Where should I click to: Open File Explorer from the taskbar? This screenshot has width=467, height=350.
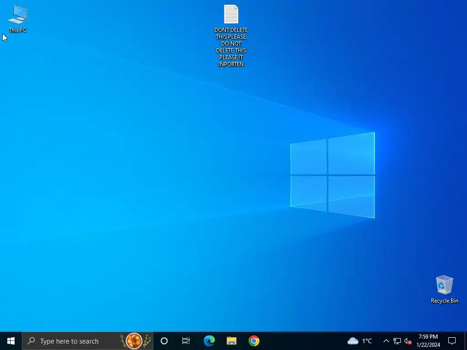[x=231, y=341]
